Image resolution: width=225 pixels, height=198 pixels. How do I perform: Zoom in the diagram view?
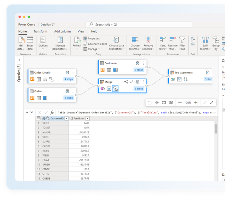(196, 103)
